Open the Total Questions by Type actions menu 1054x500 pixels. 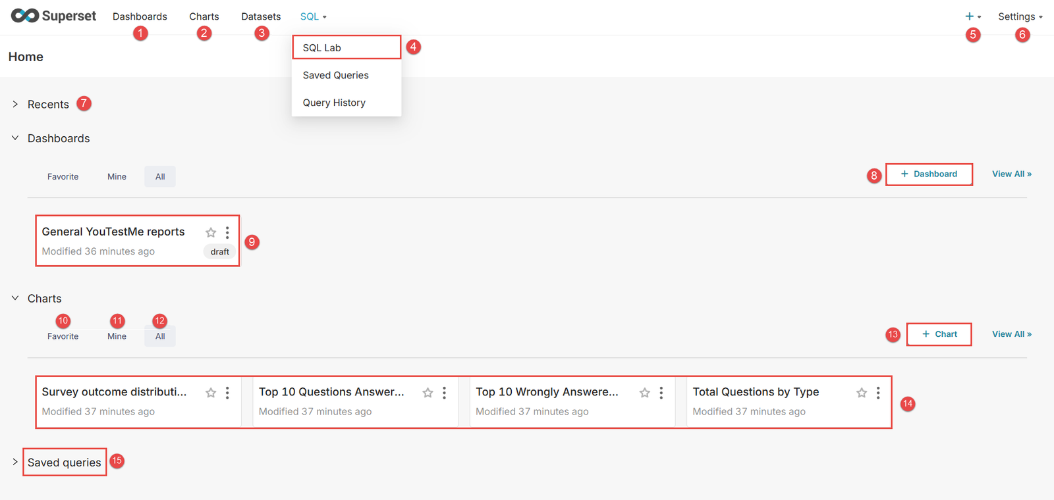tap(878, 393)
